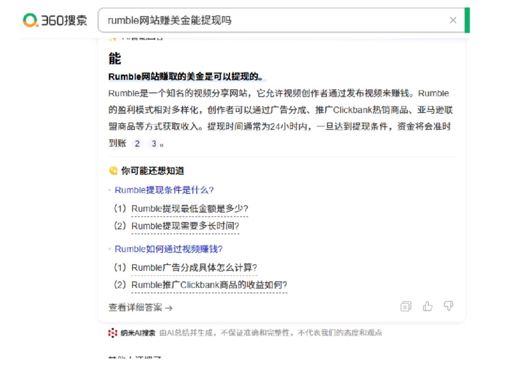Click the disclaimer text 由AI总结并生成
Viewport: 506px width, 369px height.
click(x=186, y=333)
